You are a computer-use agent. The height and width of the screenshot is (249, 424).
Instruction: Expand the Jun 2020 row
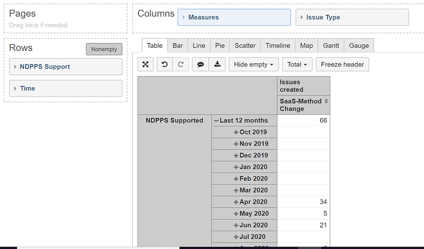(x=236, y=225)
